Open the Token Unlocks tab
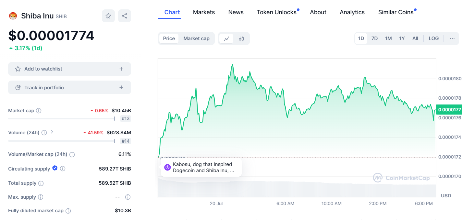Image resolution: width=475 pixels, height=220 pixels. (277, 12)
